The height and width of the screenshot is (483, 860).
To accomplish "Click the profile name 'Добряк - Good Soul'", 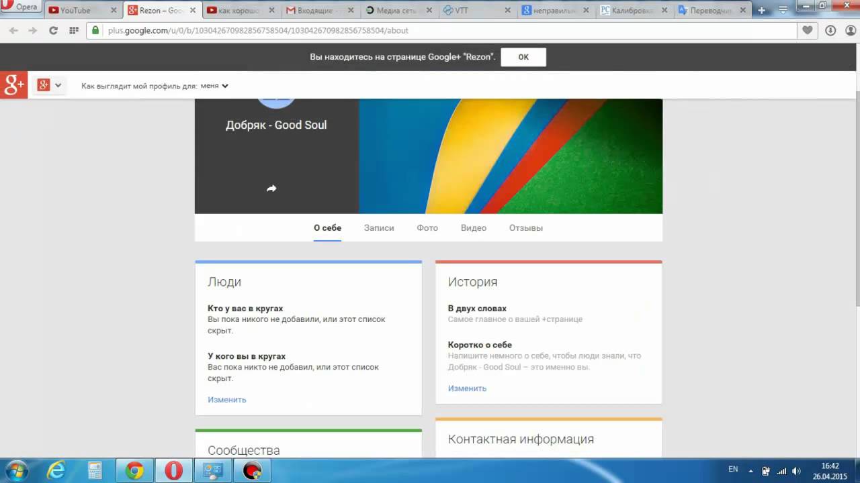I will click(276, 125).
